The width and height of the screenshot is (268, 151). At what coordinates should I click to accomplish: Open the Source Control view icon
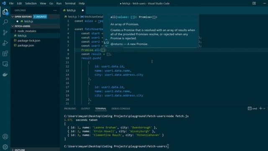click(5, 32)
